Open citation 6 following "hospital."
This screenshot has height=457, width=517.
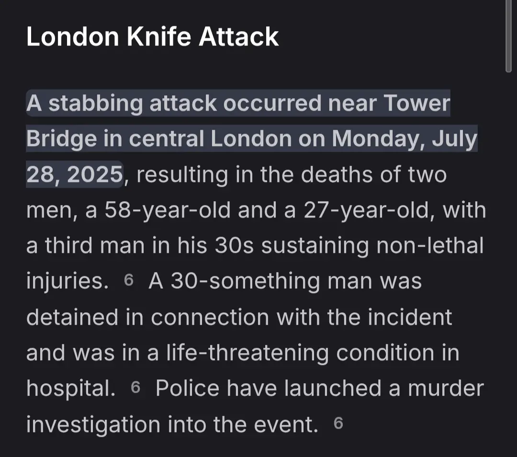click(135, 388)
